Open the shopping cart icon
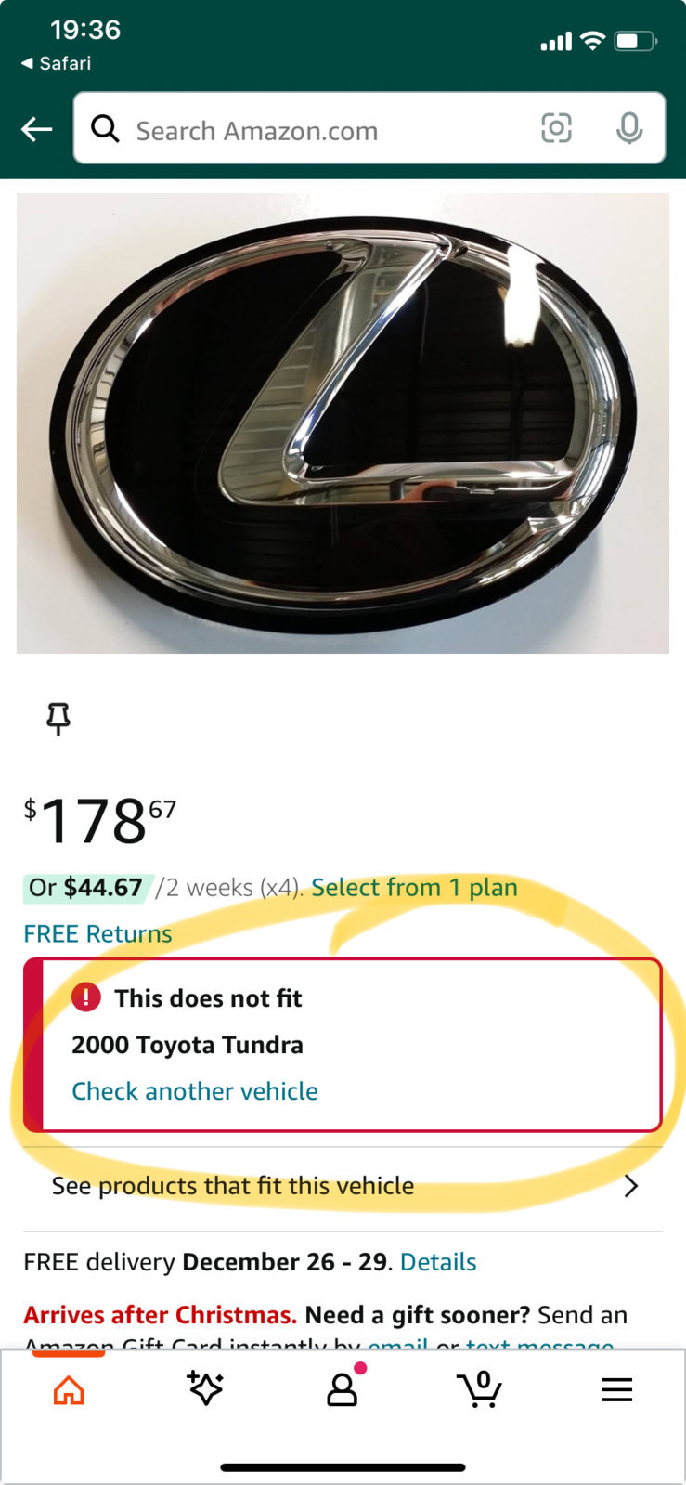Viewport: 686px width, 1485px height. coord(480,1388)
